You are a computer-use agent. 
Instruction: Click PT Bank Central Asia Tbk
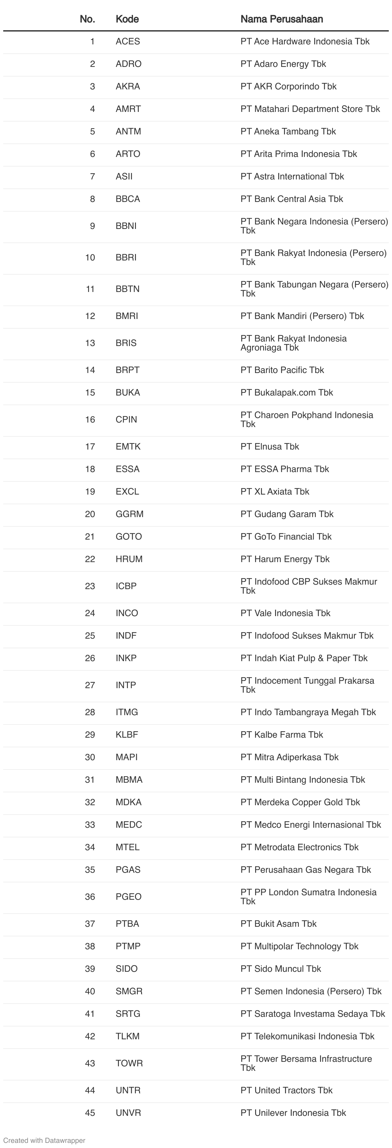(x=292, y=199)
